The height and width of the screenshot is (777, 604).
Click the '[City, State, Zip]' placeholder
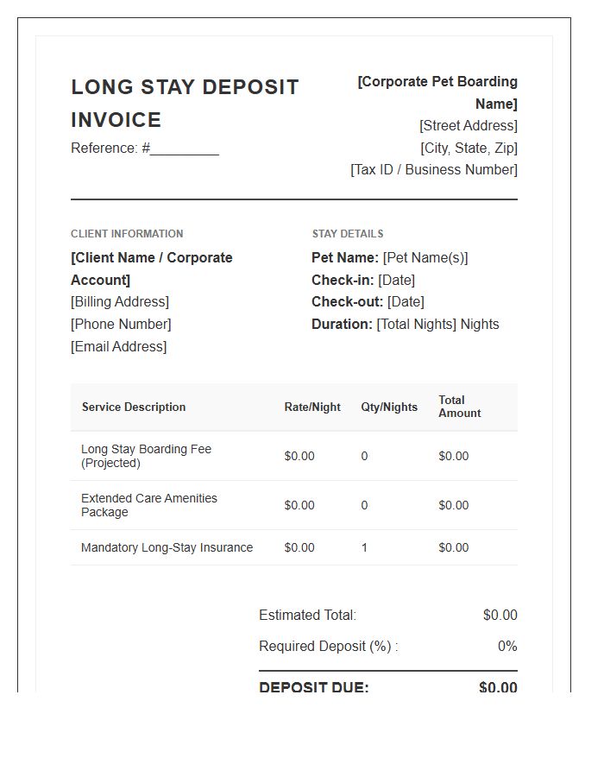pyautogui.click(x=469, y=148)
